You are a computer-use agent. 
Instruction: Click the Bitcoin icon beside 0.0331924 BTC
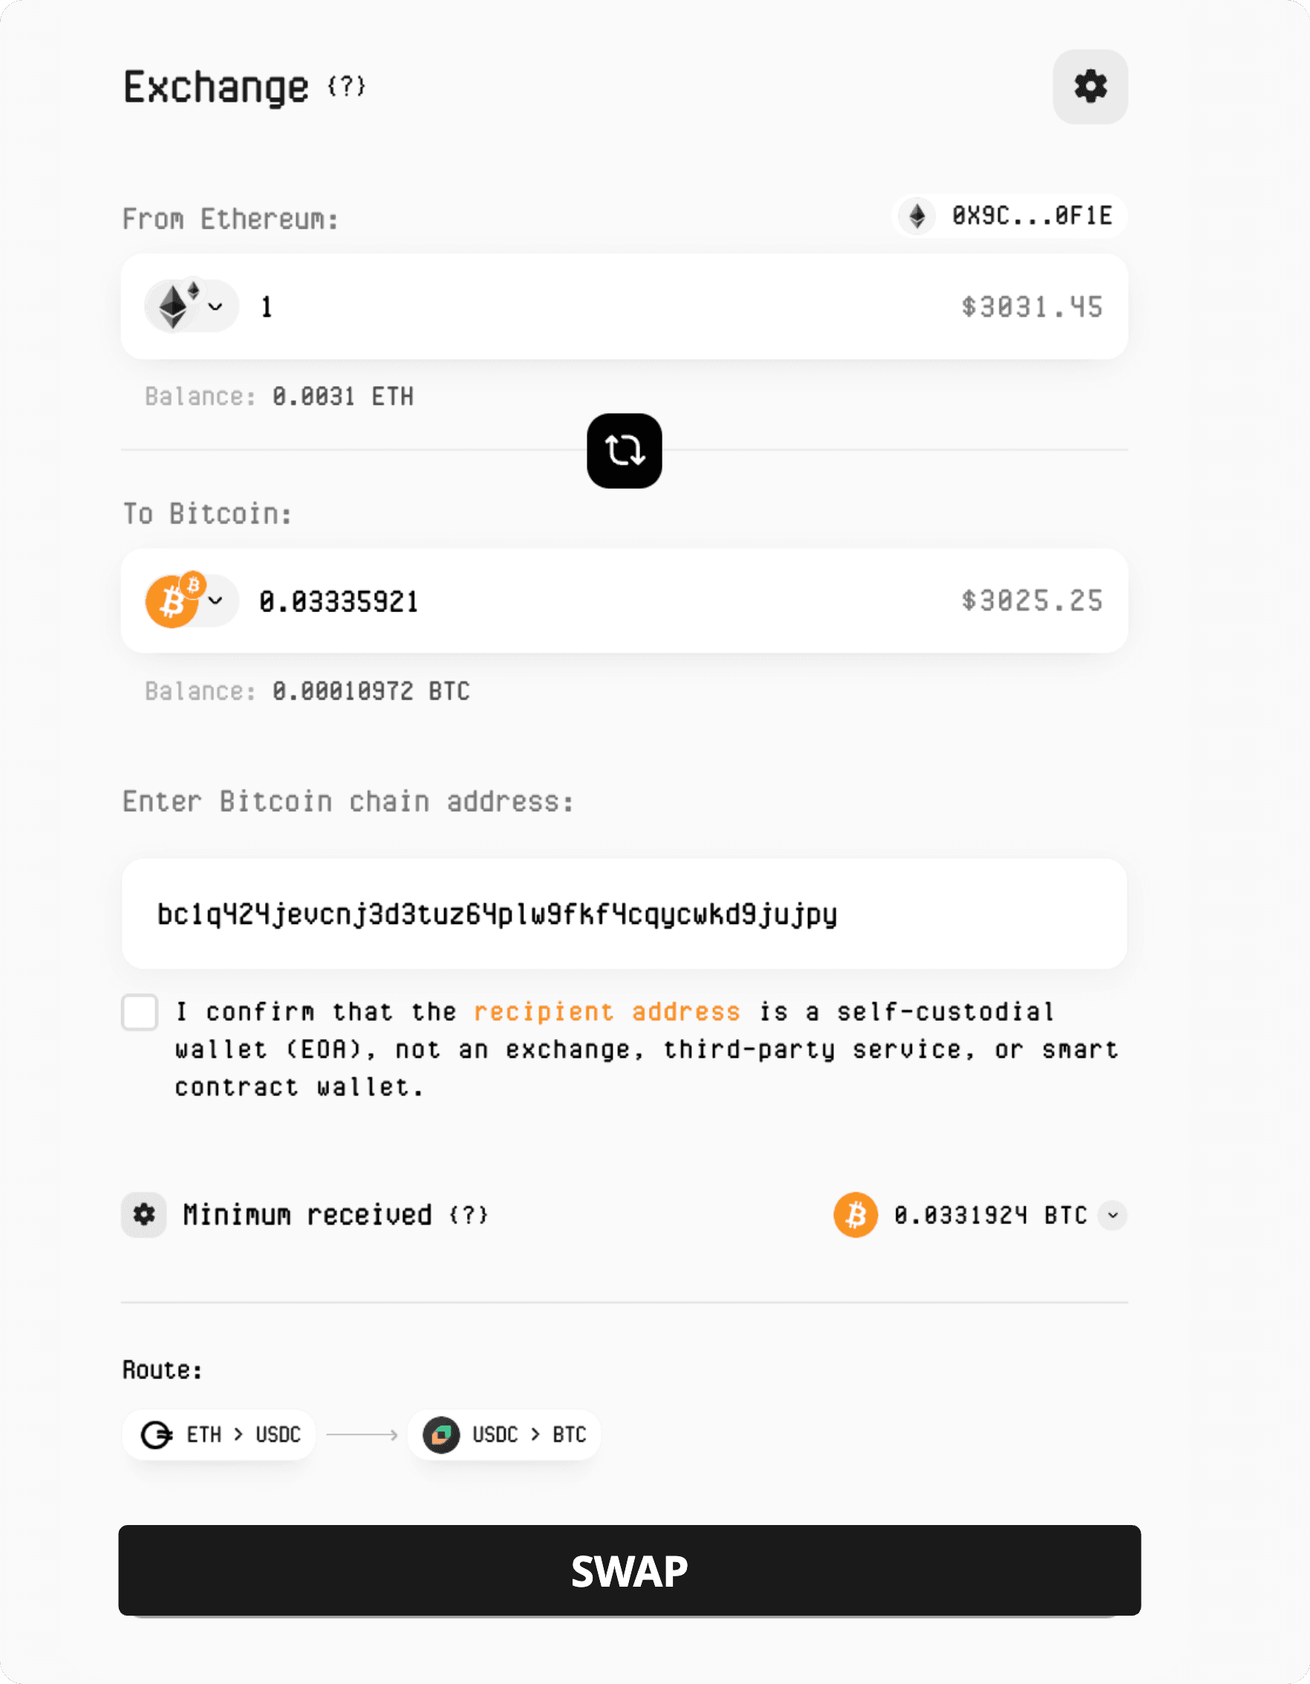854,1215
